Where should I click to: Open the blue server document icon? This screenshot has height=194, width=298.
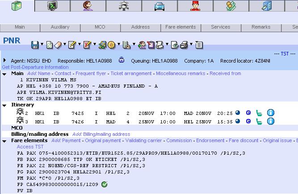point(267,6)
